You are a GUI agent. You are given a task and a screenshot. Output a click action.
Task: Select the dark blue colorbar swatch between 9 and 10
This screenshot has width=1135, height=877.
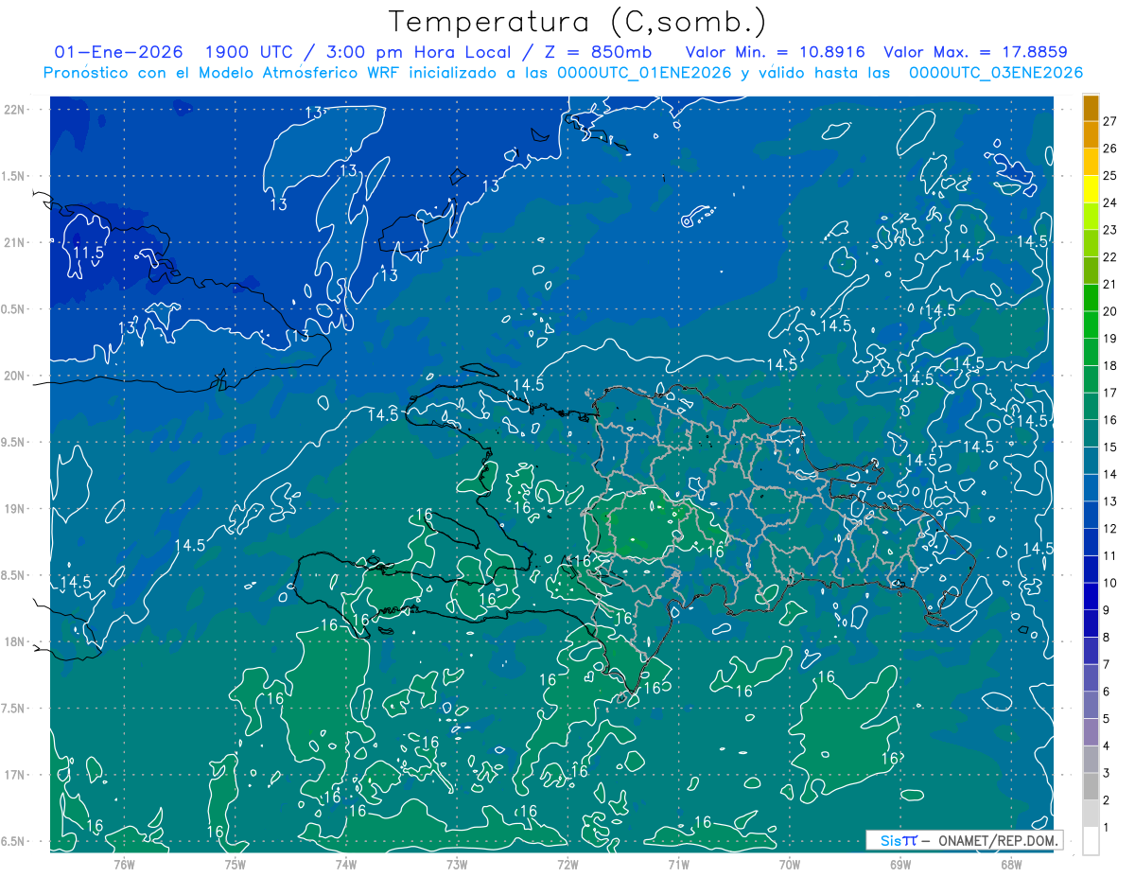[x=1091, y=597]
